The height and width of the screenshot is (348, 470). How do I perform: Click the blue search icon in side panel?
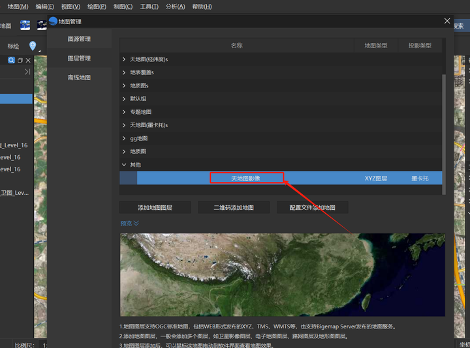[x=11, y=60]
